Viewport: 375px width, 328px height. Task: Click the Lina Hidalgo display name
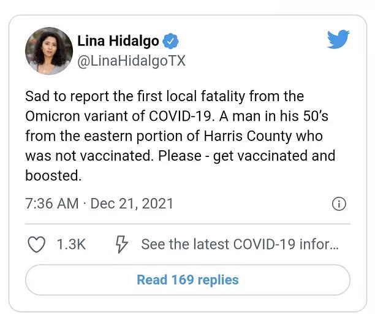click(118, 41)
